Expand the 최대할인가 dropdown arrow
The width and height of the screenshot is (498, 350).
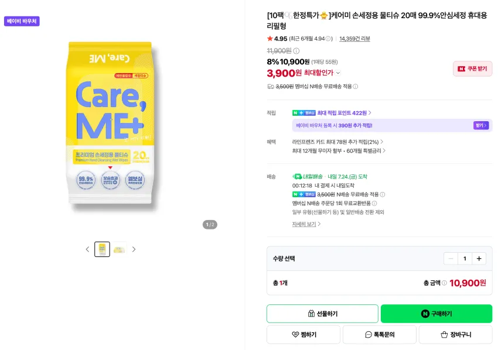click(338, 73)
